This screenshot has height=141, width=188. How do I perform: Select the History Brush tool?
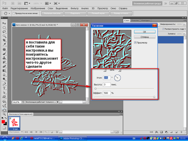[4, 62]
